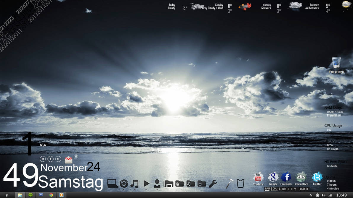Open the trash can icon on the dock
This screenshot has width=353, height=198.
point(240,183)
